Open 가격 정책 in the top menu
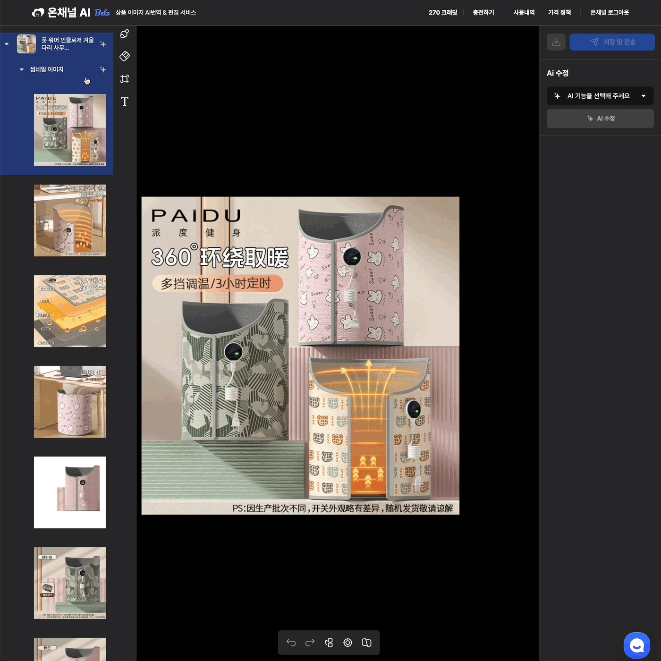 [x=559, y=13]
